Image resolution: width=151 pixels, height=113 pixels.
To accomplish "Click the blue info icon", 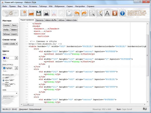I will pyautogui.click(x=123, y=13).
